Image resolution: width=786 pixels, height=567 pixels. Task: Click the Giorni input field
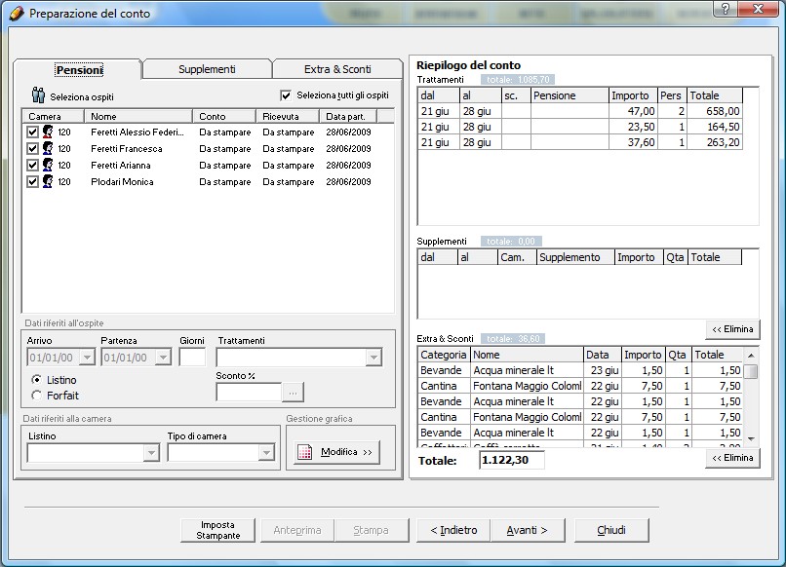[x=192, y=358]
